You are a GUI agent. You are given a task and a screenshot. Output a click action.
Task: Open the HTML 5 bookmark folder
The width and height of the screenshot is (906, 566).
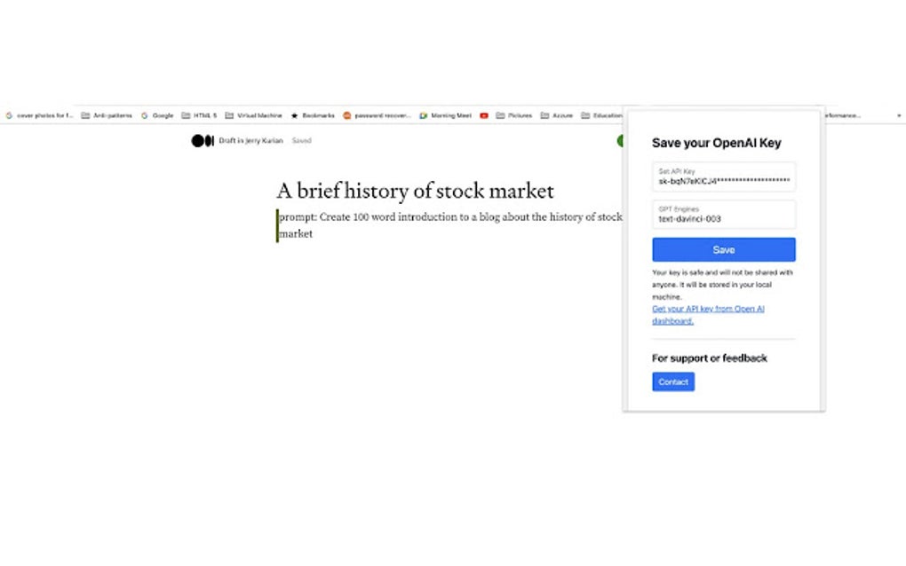(199, 115)
